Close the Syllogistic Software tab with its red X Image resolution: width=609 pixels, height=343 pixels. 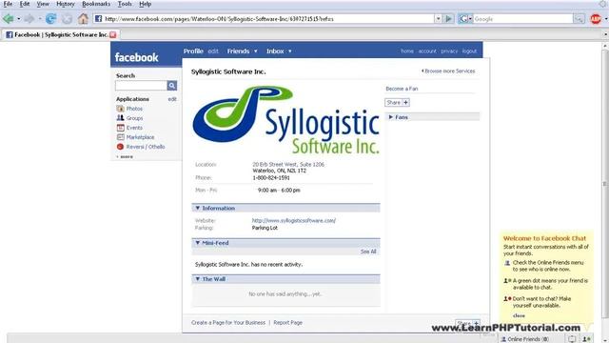113,34
